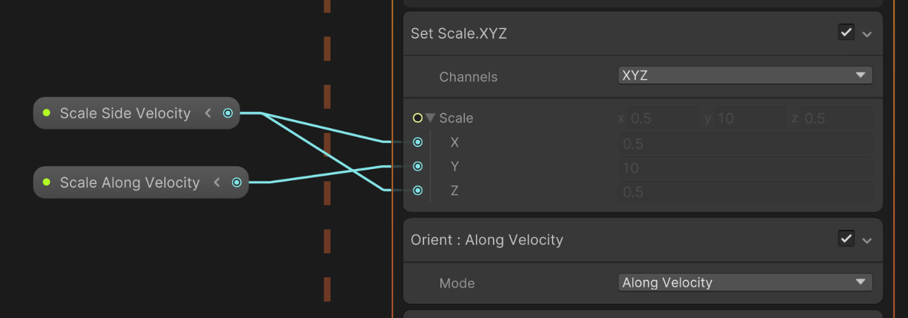Click the Scale Y input port

[418, 166]
